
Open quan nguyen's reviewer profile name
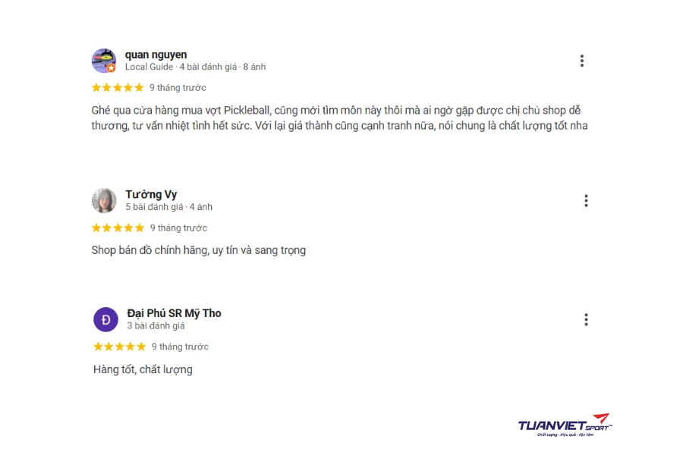[x=156, y=55]
